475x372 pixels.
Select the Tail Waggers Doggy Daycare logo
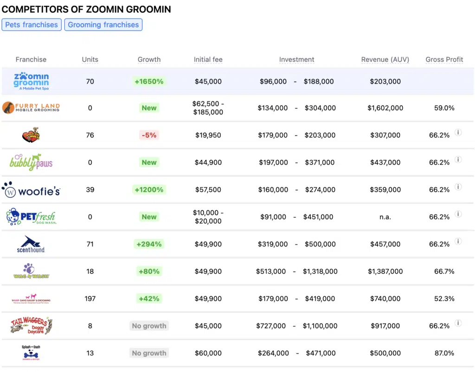[31, 326]
